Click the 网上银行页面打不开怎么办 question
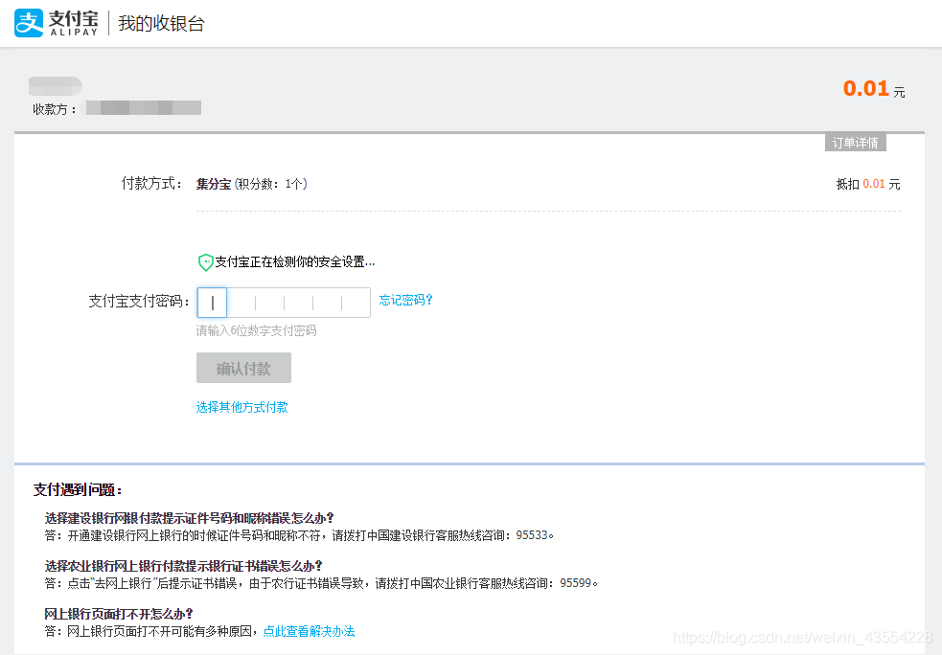 click(119, 614)
